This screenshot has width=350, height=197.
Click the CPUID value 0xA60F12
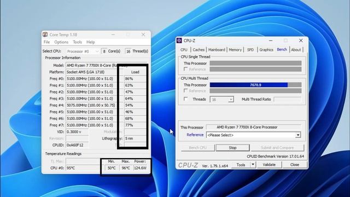77,145
